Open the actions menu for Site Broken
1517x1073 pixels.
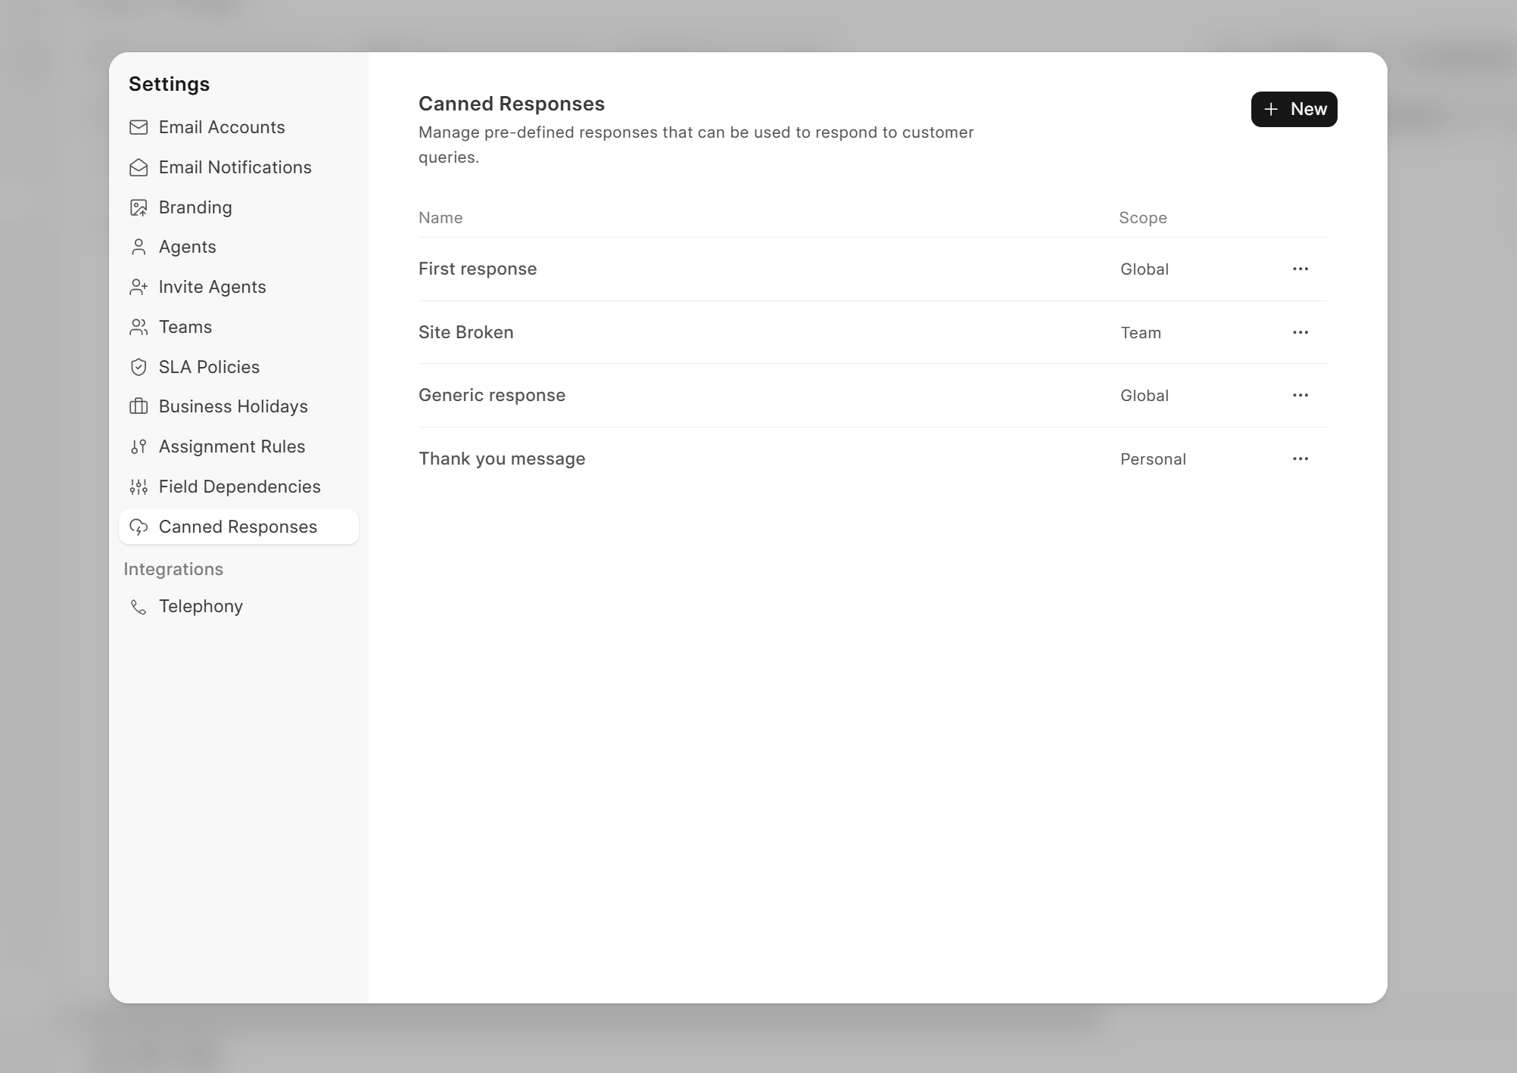1301,332
